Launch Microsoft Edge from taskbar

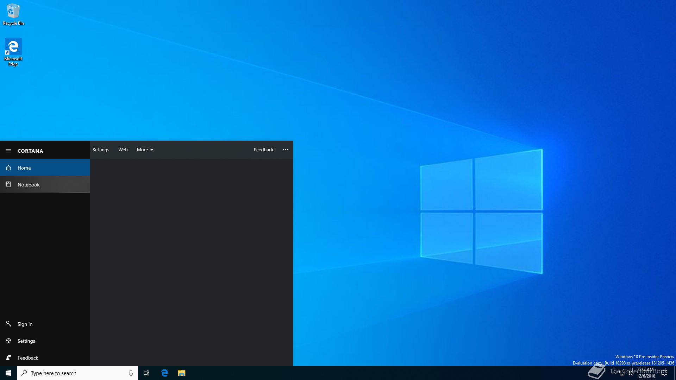(x=164, y=373)
